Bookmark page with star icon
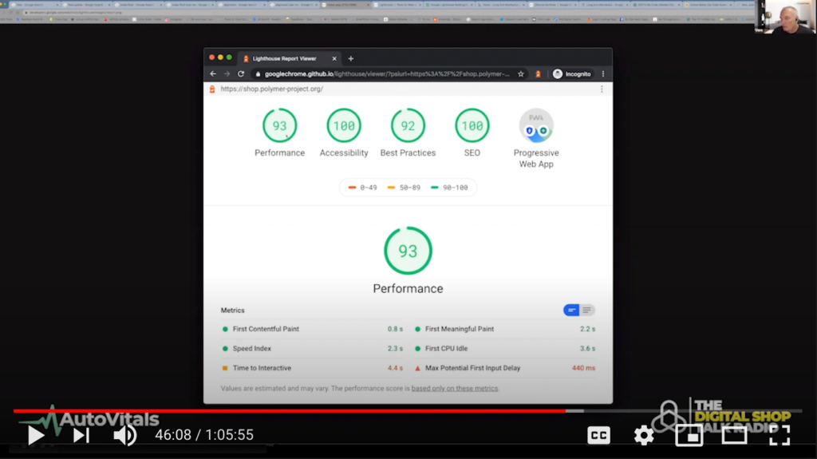 [x=521, y=73]
